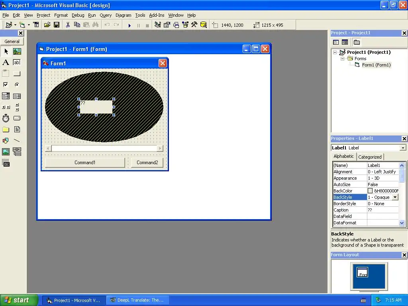Click the General toolbox tab button
The height and width of the screenshot is (306, 408).
click(12, 41)
